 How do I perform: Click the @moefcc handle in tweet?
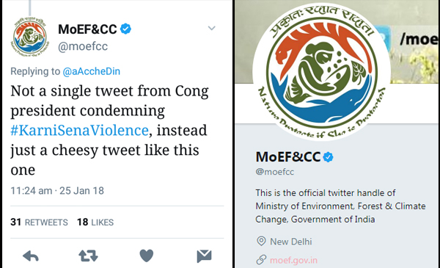(83, 46)
